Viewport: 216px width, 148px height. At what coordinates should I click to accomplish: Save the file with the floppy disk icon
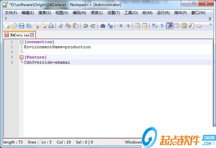pyautogui.click(x=21, y=26)
